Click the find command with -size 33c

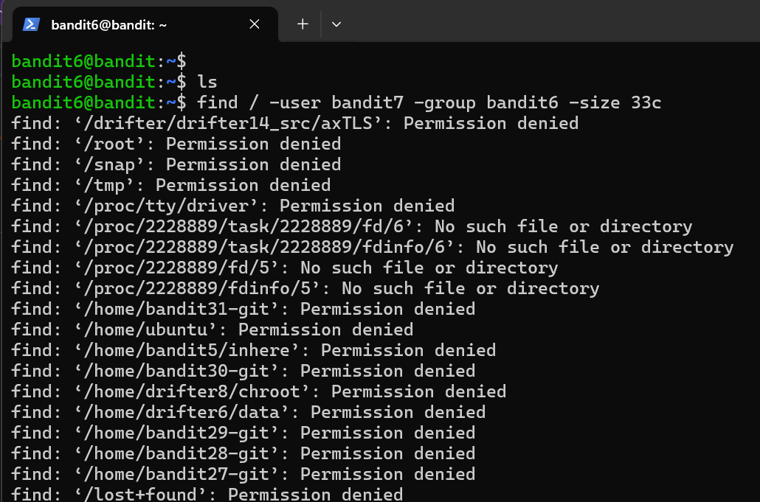coord(428,102)
